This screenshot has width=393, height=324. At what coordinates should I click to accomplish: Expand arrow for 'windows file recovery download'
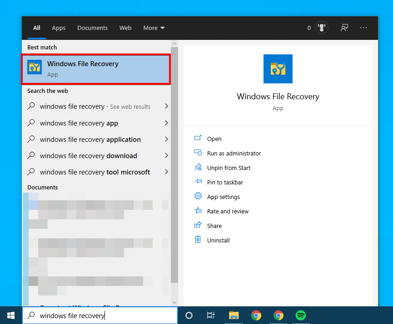click(166, 155)
